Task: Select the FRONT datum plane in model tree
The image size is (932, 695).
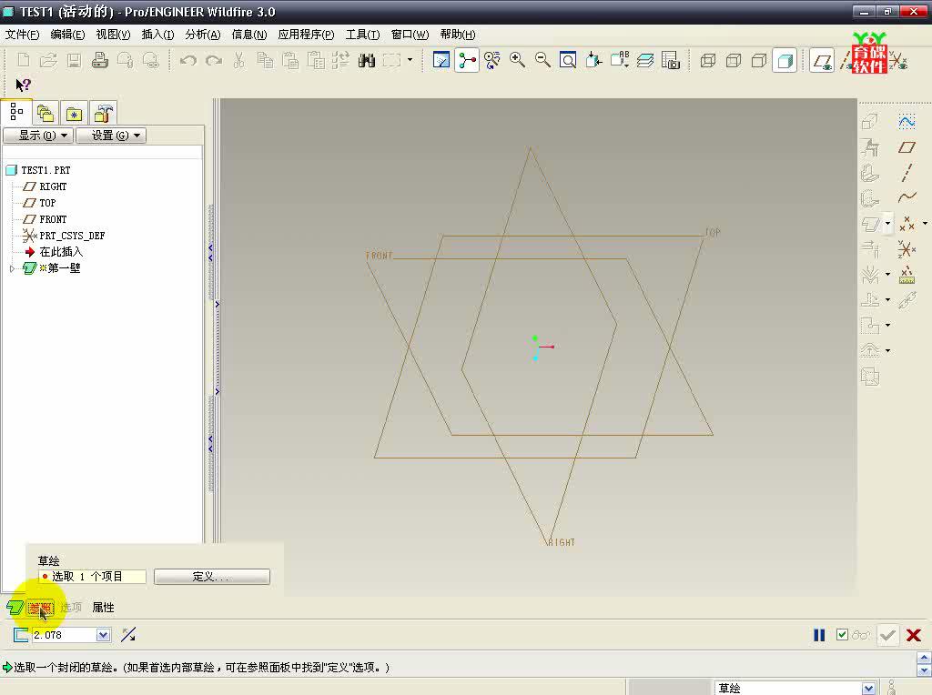Action: 53,219
